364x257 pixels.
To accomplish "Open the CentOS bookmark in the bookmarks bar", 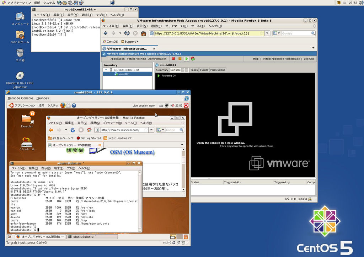I will [x=110, y=42].
